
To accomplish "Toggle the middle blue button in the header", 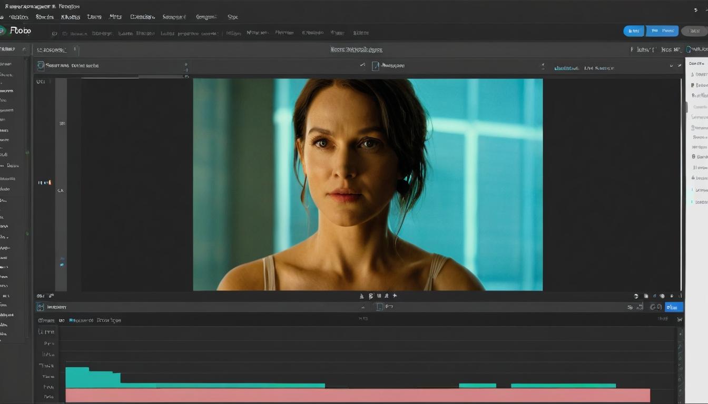I will point(662,31).
